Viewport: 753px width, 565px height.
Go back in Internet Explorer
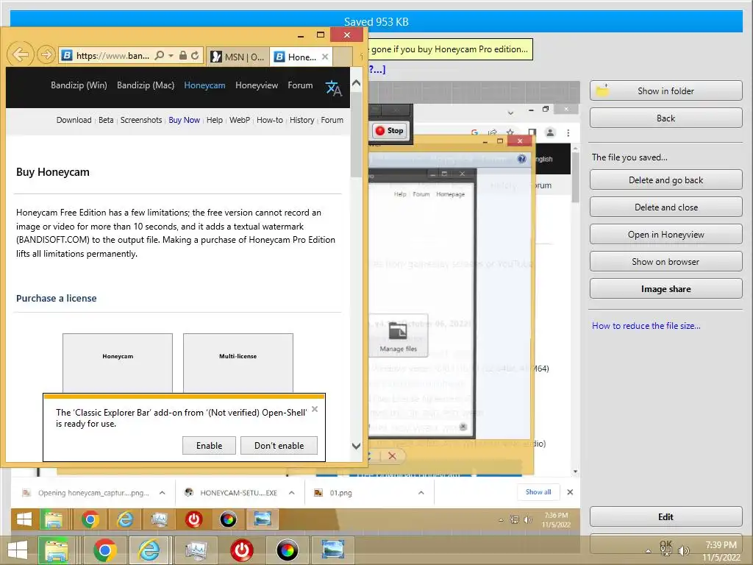point(21,54)
